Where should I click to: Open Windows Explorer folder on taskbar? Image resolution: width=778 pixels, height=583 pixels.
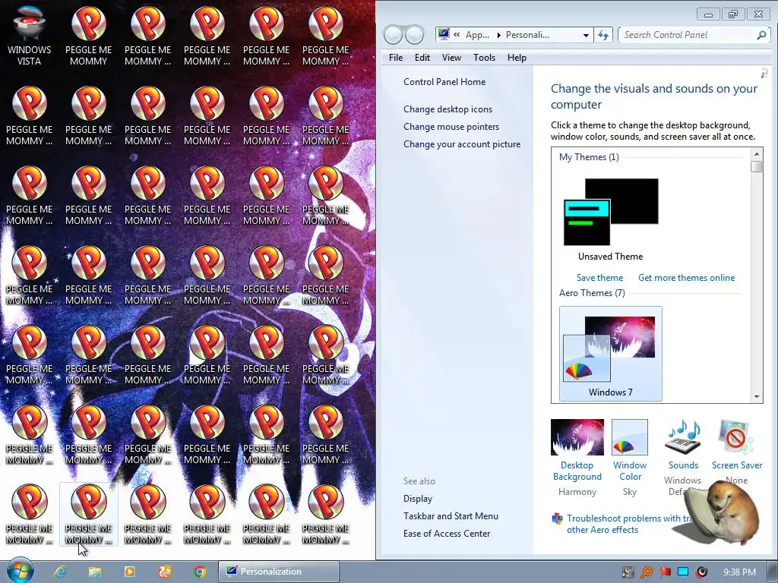tap(94, 572)
